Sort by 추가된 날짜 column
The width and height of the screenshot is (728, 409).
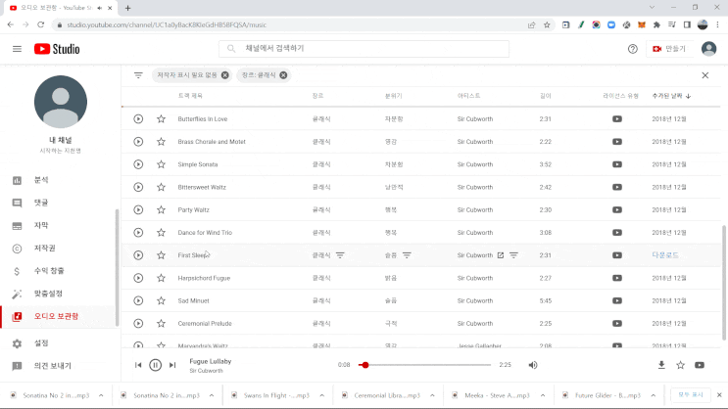[671, 96]
